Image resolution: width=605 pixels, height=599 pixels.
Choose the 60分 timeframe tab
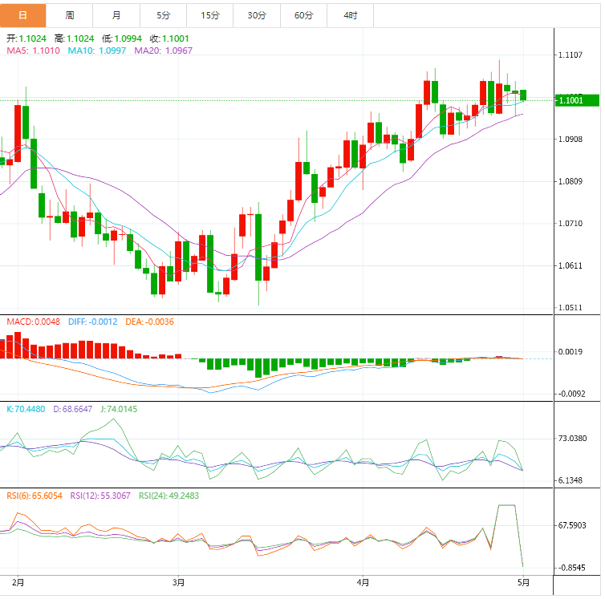click(x=304, y=15)
